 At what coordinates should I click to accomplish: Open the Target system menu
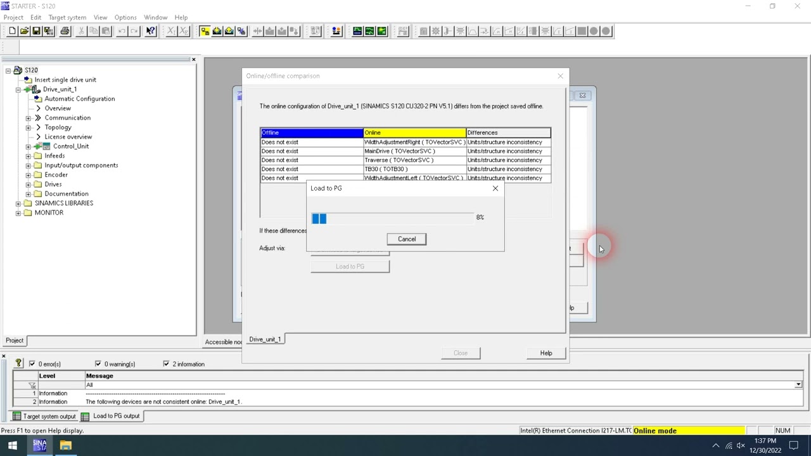(67, 17)
